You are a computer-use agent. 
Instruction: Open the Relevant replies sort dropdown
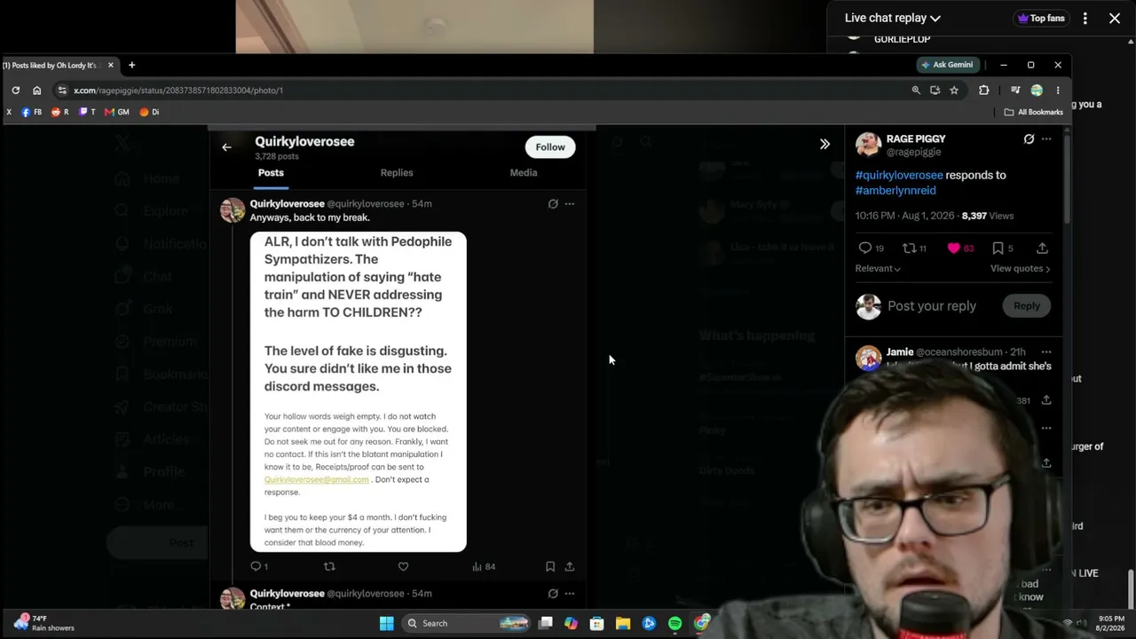[x=878, y=268]
